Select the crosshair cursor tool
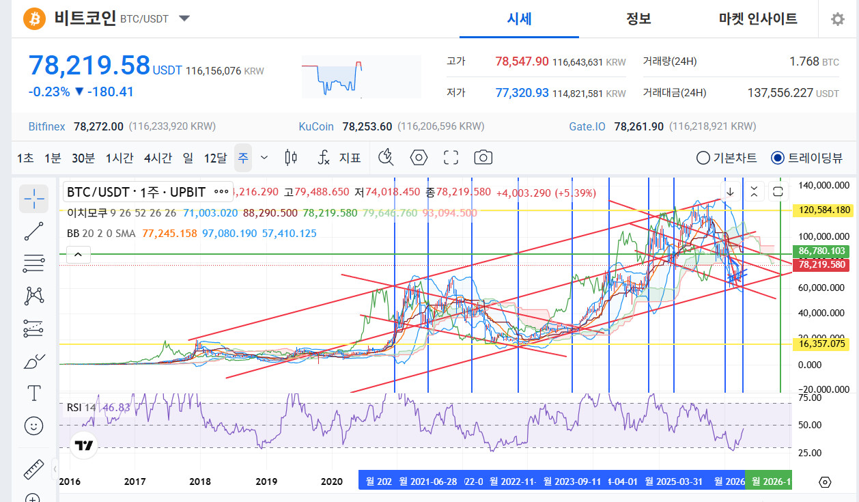 click(34, 199)
